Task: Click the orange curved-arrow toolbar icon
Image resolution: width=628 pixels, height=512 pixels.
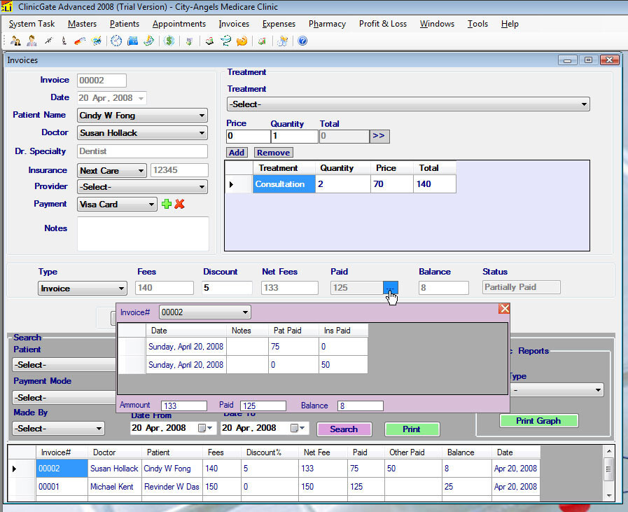Action: click(242, 41)
